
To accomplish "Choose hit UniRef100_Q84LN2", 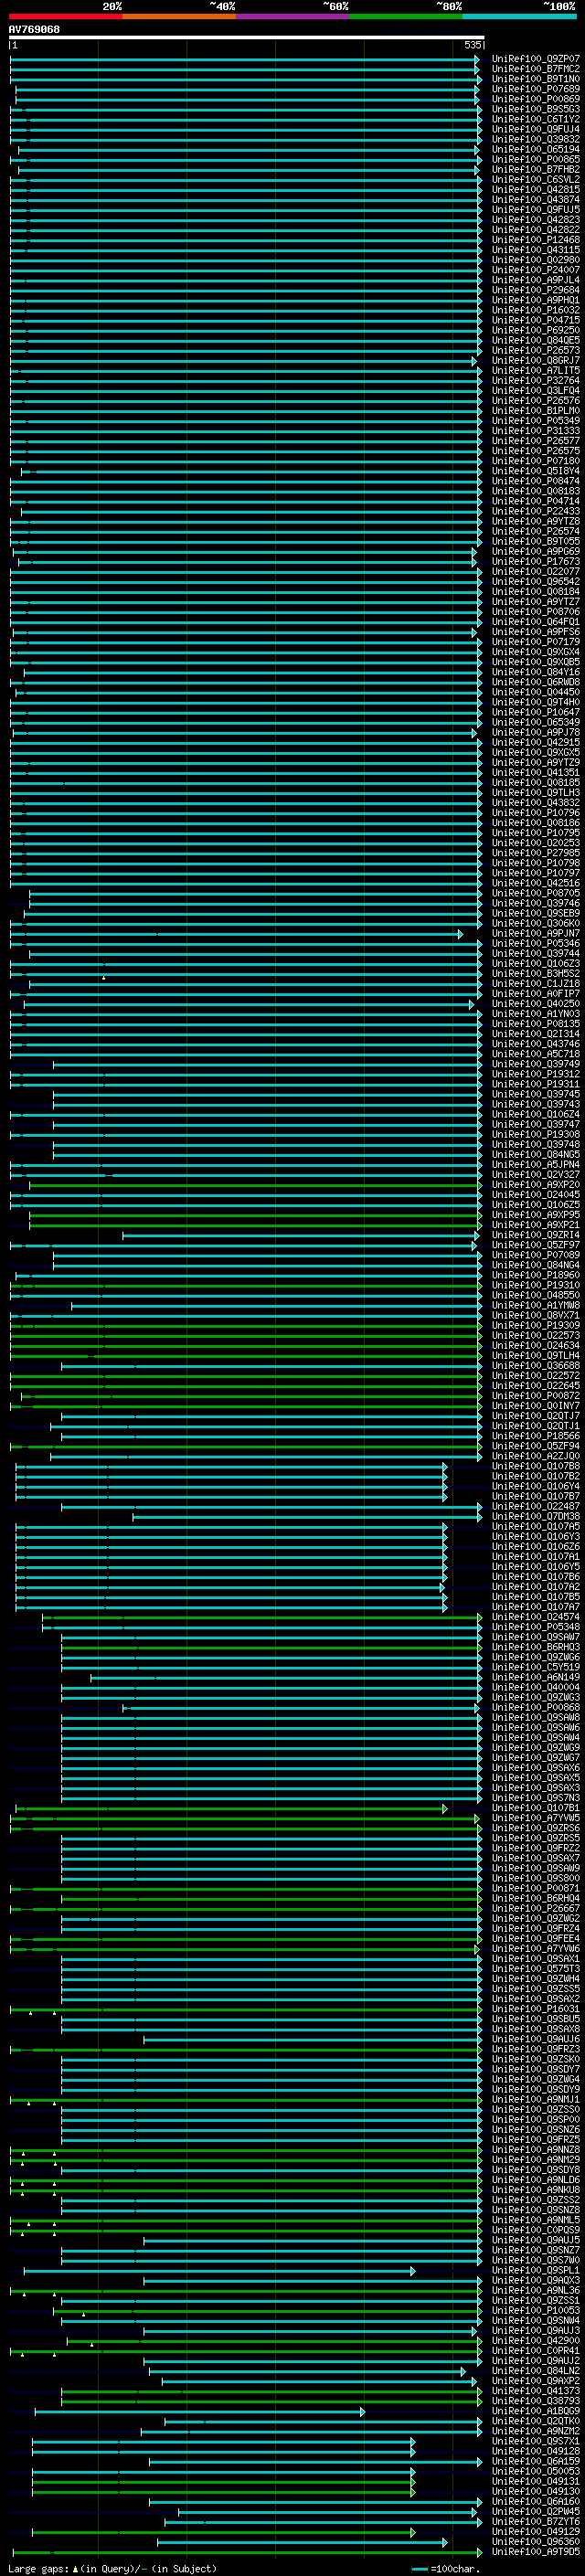I will click(x=535, y=2370).
